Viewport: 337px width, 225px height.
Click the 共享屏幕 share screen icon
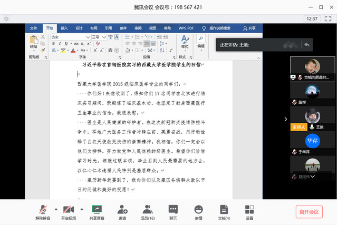[97, 210]
